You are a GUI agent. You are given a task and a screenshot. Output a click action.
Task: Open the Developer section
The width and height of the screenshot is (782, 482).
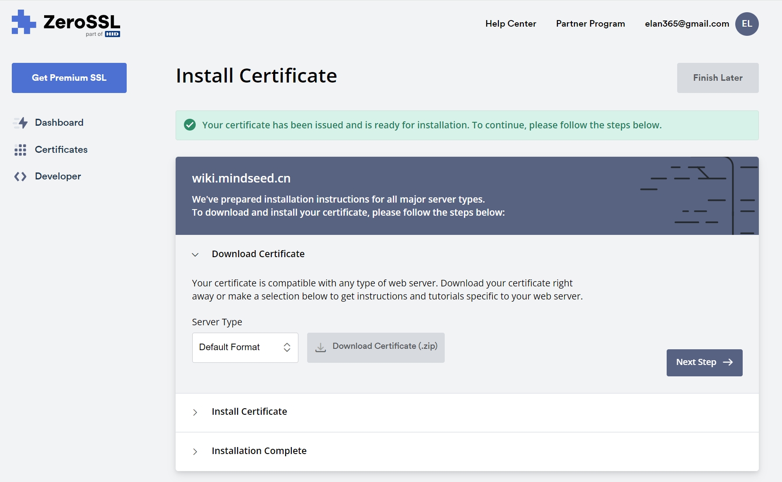coord(58,176)
